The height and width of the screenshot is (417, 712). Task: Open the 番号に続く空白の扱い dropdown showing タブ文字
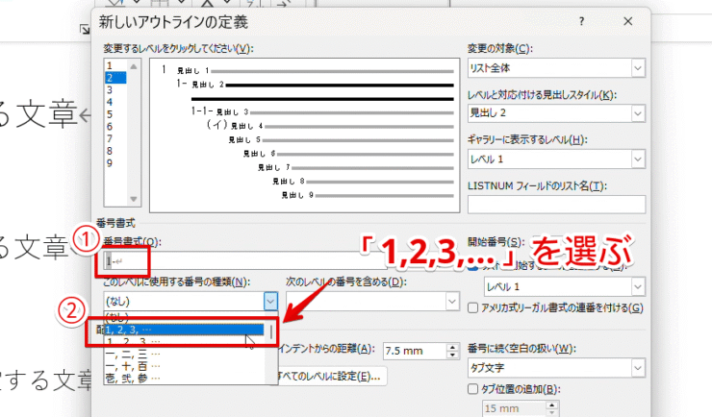(556, 368)
